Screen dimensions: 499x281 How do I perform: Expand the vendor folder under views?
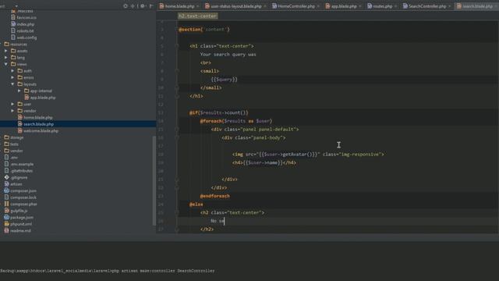(12, 111)
